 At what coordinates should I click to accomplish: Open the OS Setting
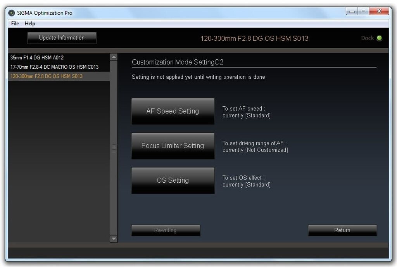[x=173, y=180]
